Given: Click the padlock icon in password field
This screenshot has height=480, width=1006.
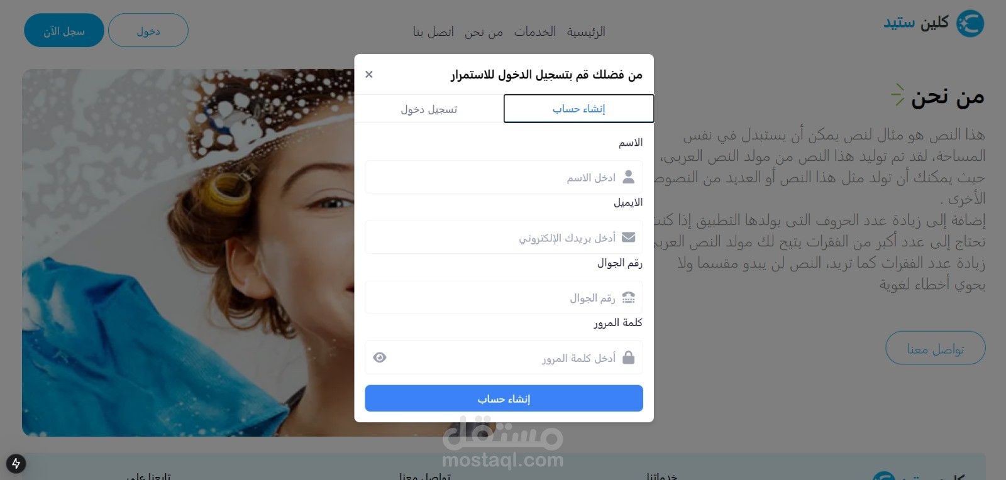Looking at the screenshot, I should coord(628,357).
